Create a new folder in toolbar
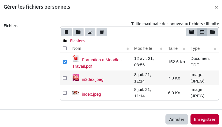 click(78, 32)
